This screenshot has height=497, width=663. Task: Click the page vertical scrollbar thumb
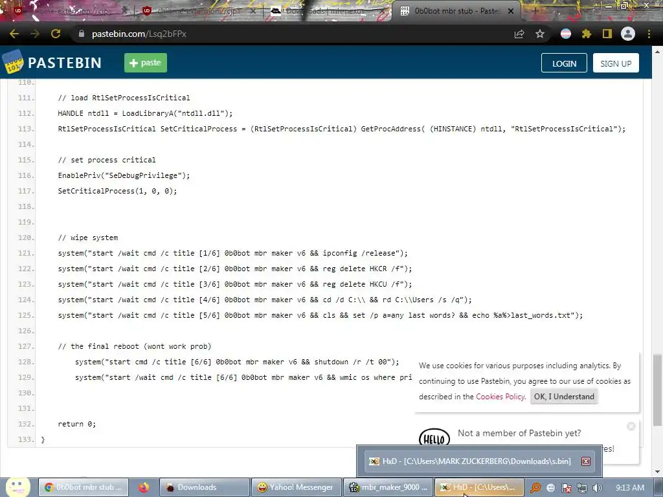pyautogui.click(x=657, y=390)
